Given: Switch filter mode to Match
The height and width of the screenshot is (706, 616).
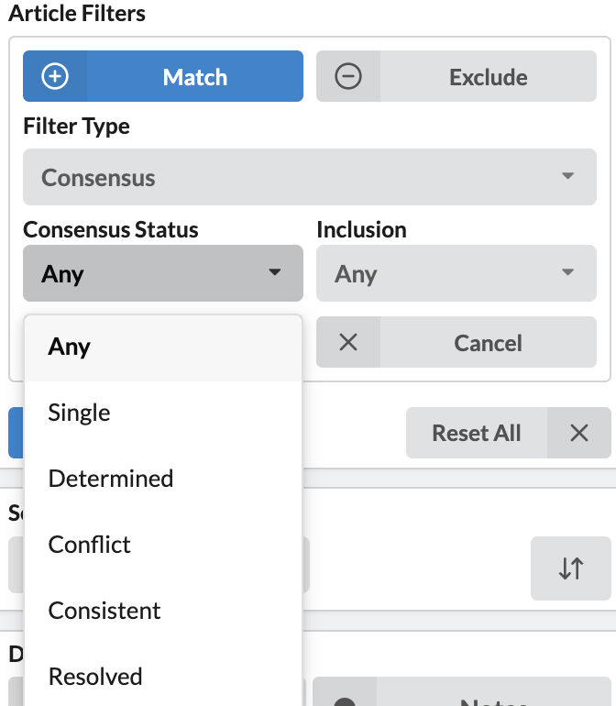Looking at the screenshot, I should click(163, 76).
